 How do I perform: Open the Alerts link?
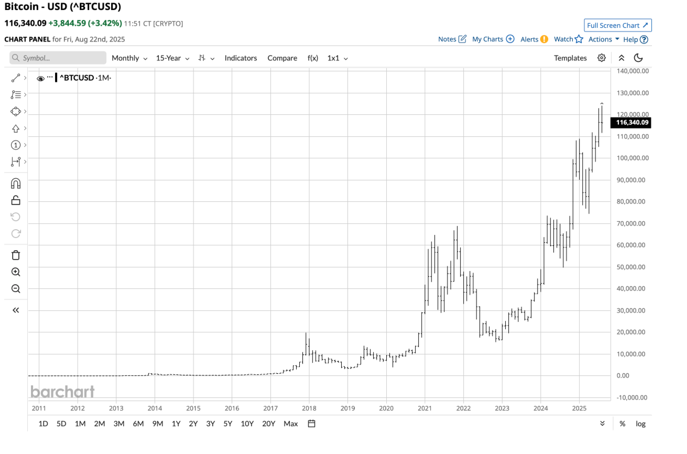point(534,39)
